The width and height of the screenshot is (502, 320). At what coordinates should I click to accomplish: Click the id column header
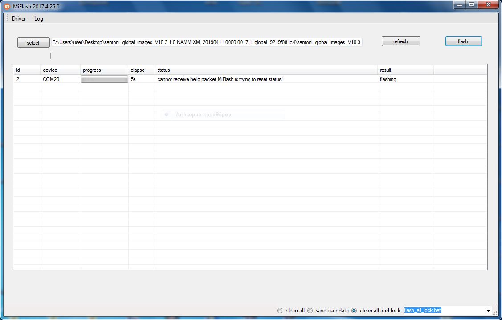point(27,70)
